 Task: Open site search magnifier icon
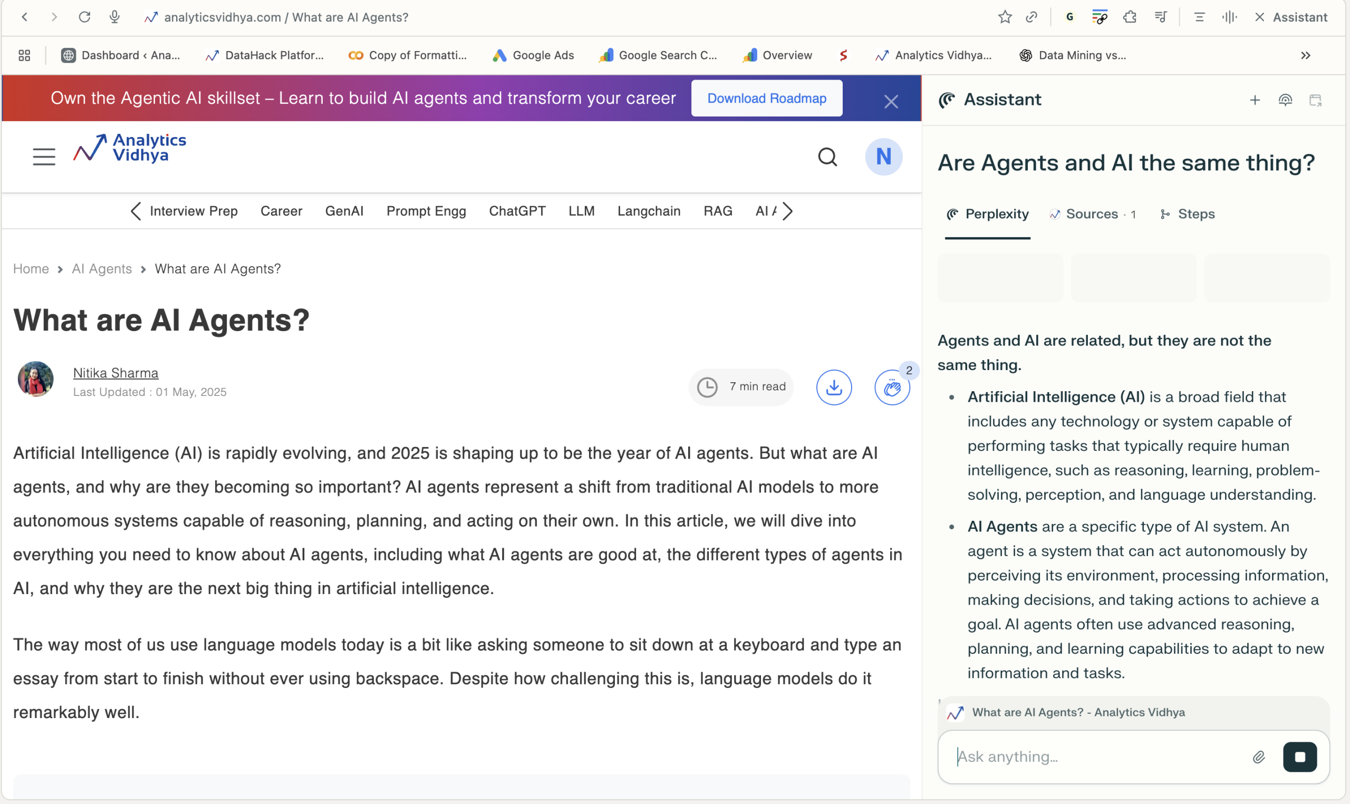(x=827, y=157)
